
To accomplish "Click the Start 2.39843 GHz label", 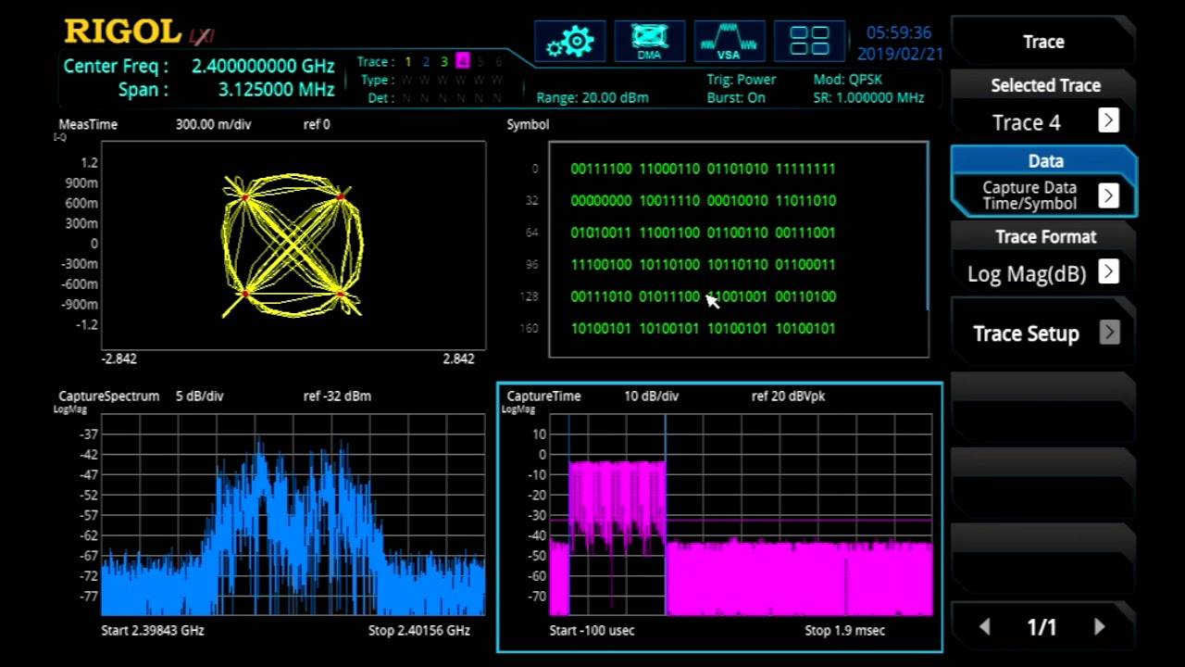I will 153,630.
